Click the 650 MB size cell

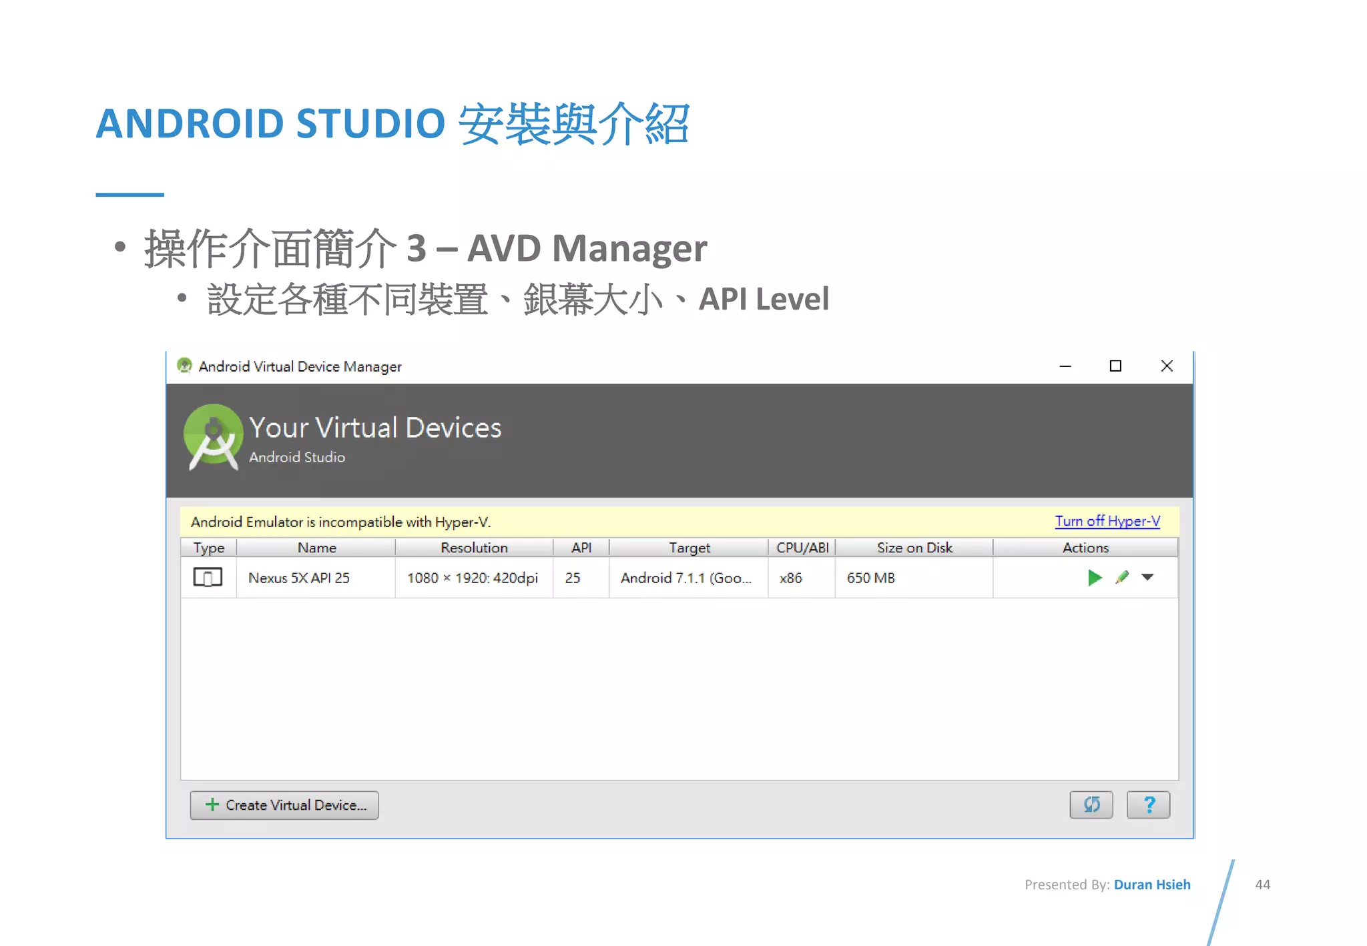(914, 578)
